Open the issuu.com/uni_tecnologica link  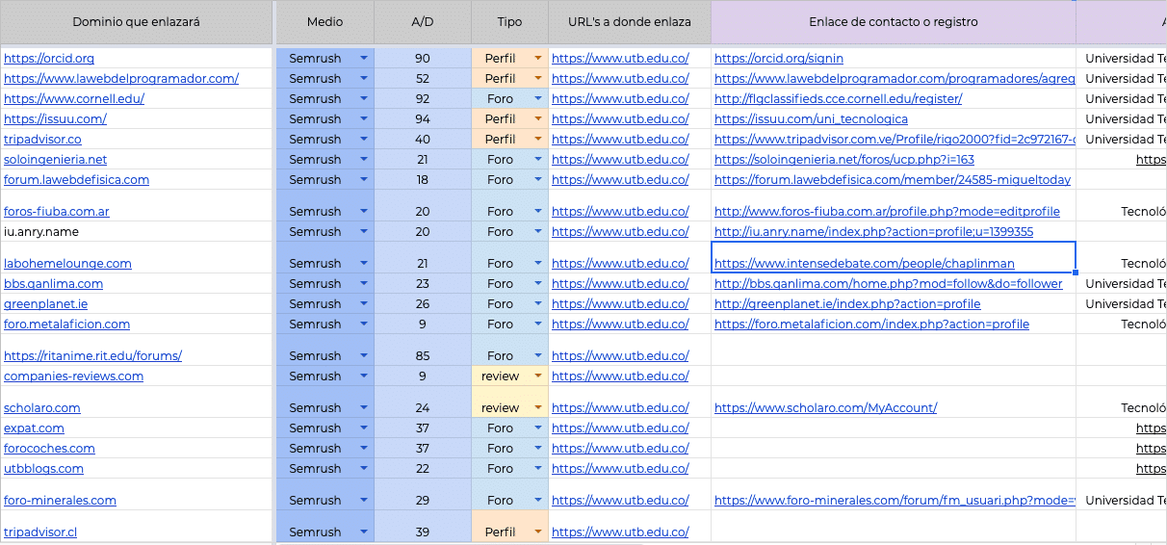click(811, 118)
